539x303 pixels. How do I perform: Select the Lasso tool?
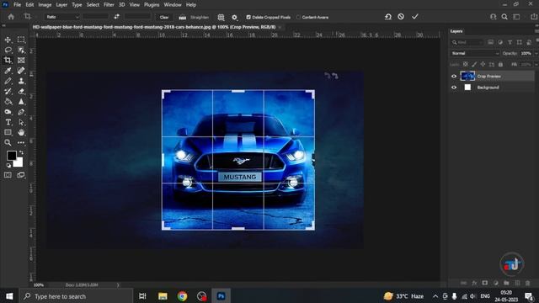[x=8, y=50]
